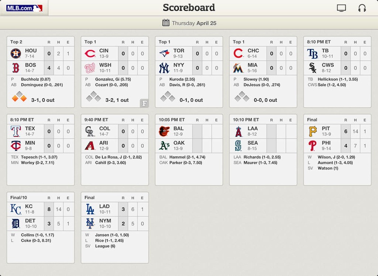Click the MLB.com logo
The height and width of the screenshot is (276, 378).
point(25,8)
